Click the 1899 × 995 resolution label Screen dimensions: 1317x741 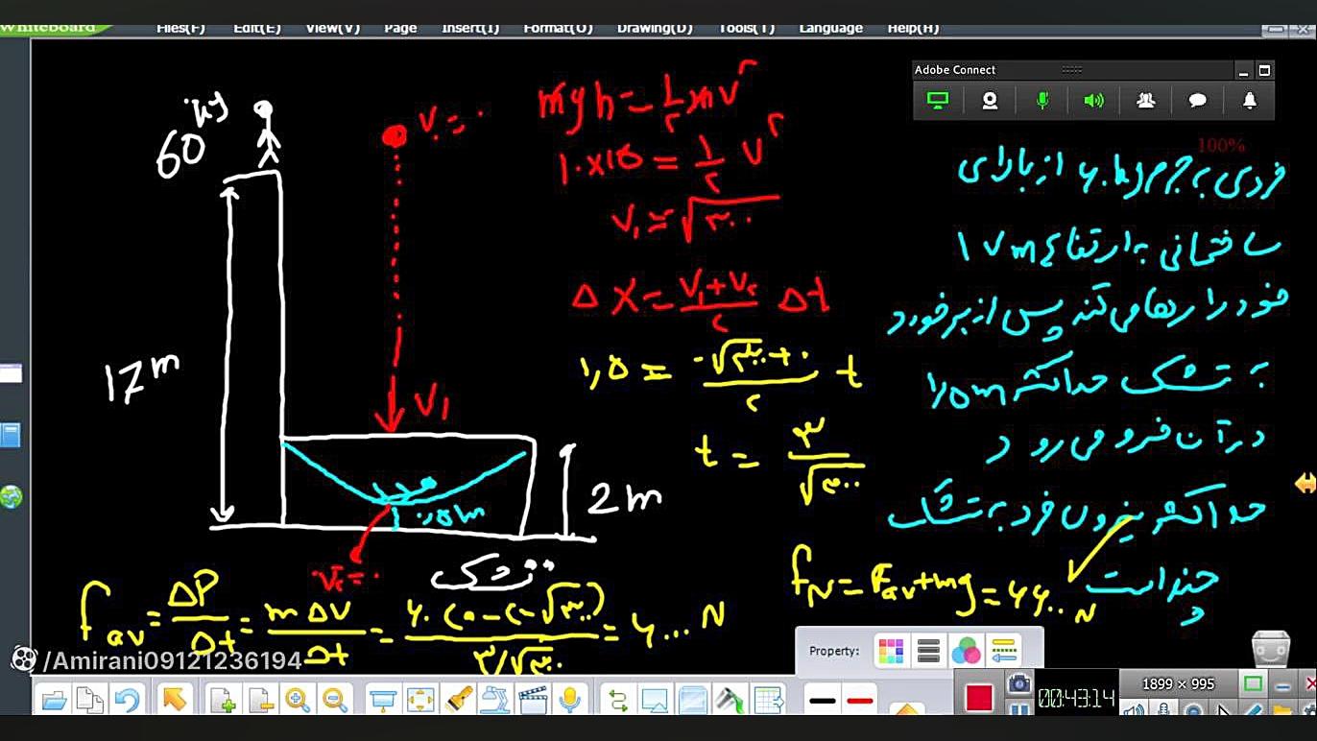[x=1178, y=684]
